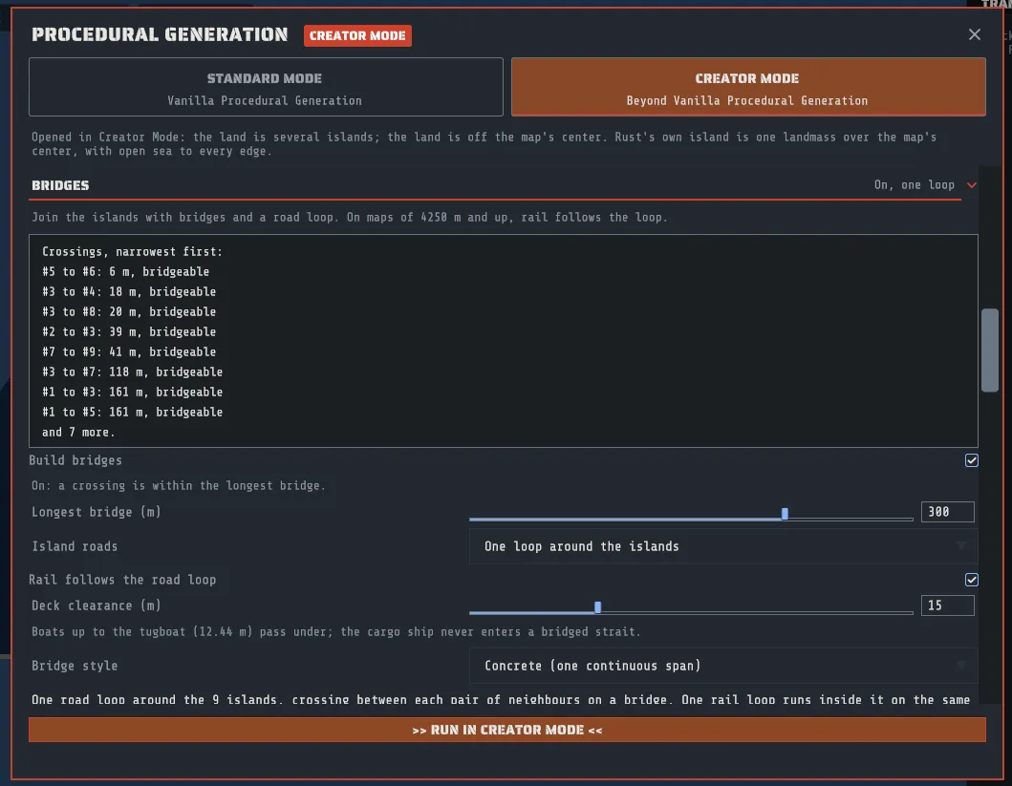
Task: Click the 'Crossings, narrowest first:' heading
Action: point(132,252)
